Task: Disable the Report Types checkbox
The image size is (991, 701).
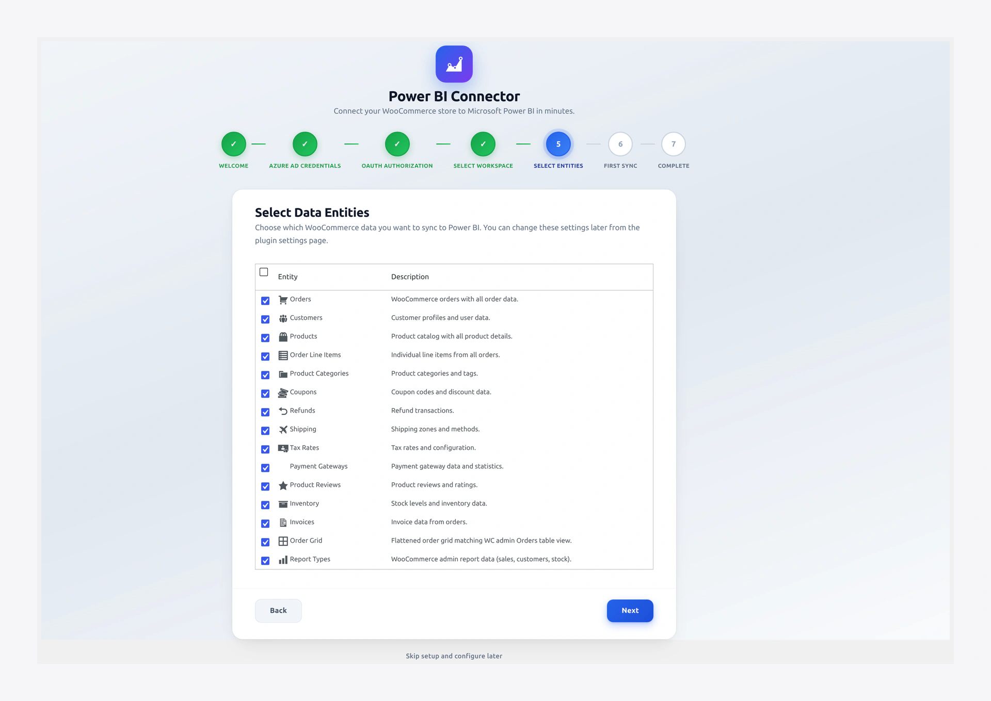Action: (x=265, y=561)
